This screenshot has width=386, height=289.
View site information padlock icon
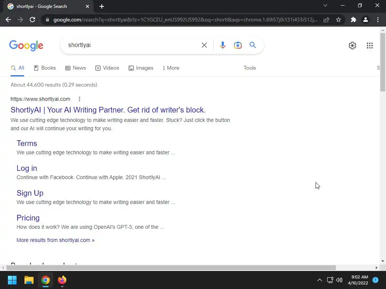pyautogui.click(x=47, y=20)
